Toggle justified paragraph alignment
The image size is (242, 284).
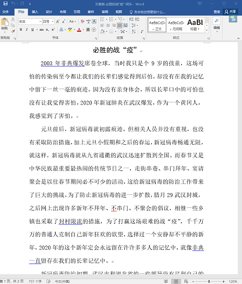tap(120, 26)
